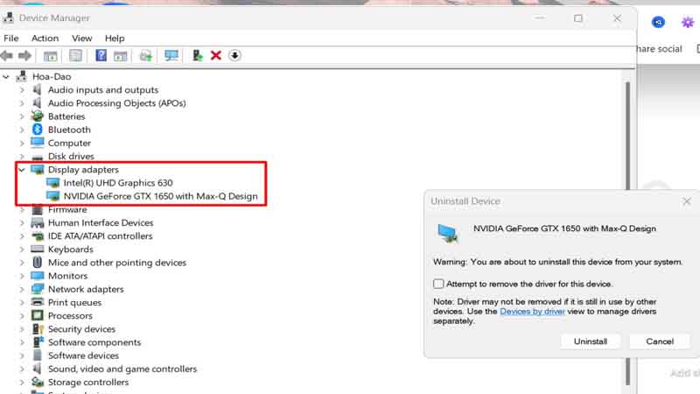Collapse the Hoa-Dao root computer node

(7, 76)
